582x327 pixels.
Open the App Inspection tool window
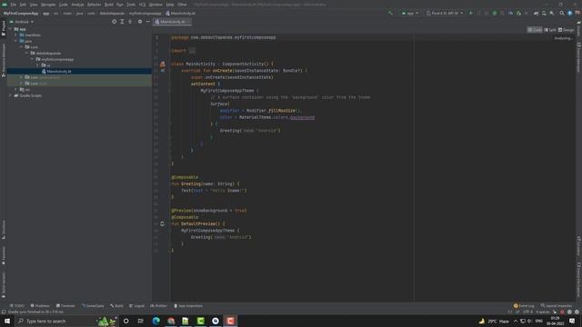(188, 306)
